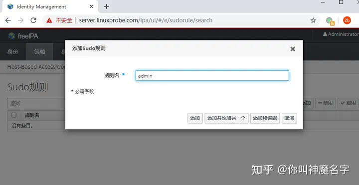Open the green extension icon with badge
The height and width of the screenshot is (185, 359).
click(330, 21)
